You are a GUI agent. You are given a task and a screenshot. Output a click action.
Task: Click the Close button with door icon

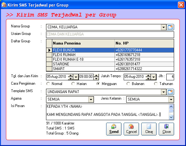166,129
